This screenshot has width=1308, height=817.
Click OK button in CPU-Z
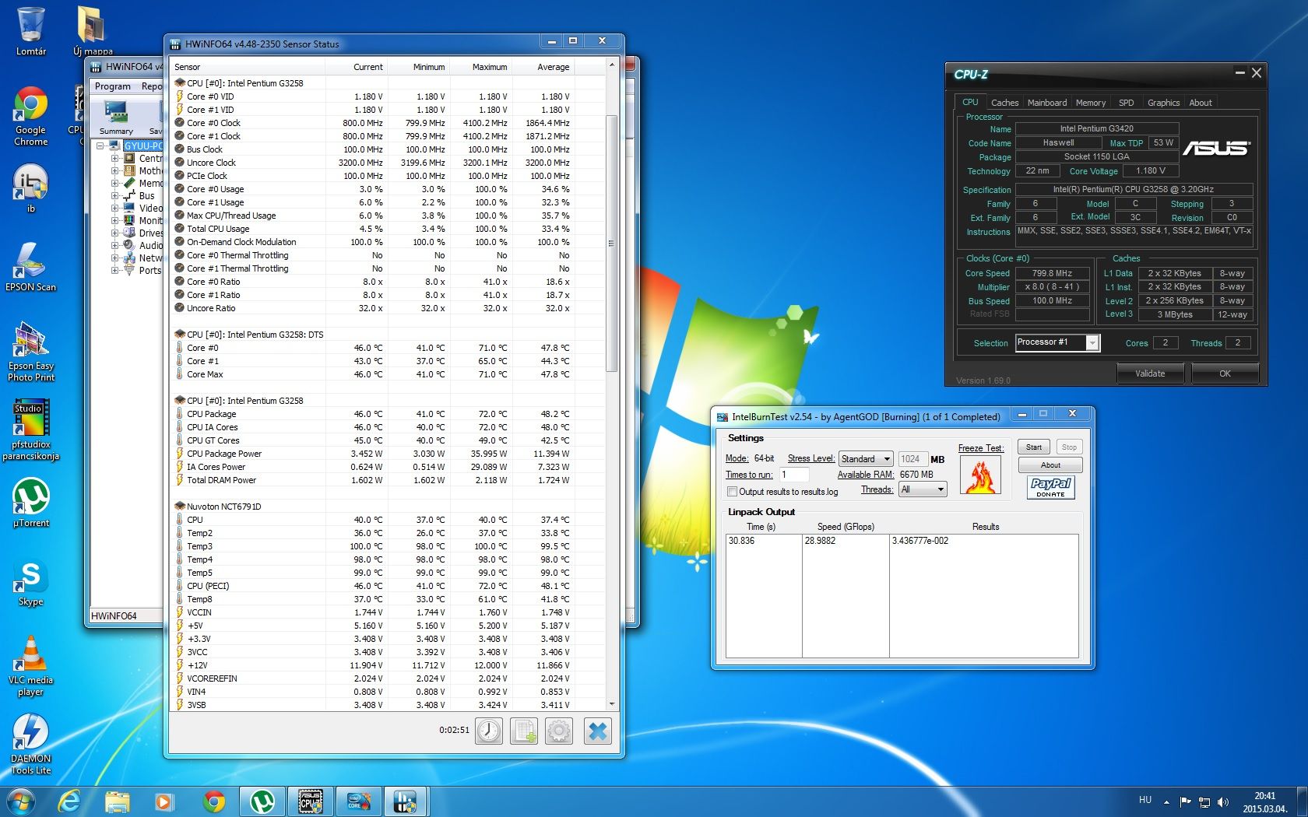coord(1225,373)
